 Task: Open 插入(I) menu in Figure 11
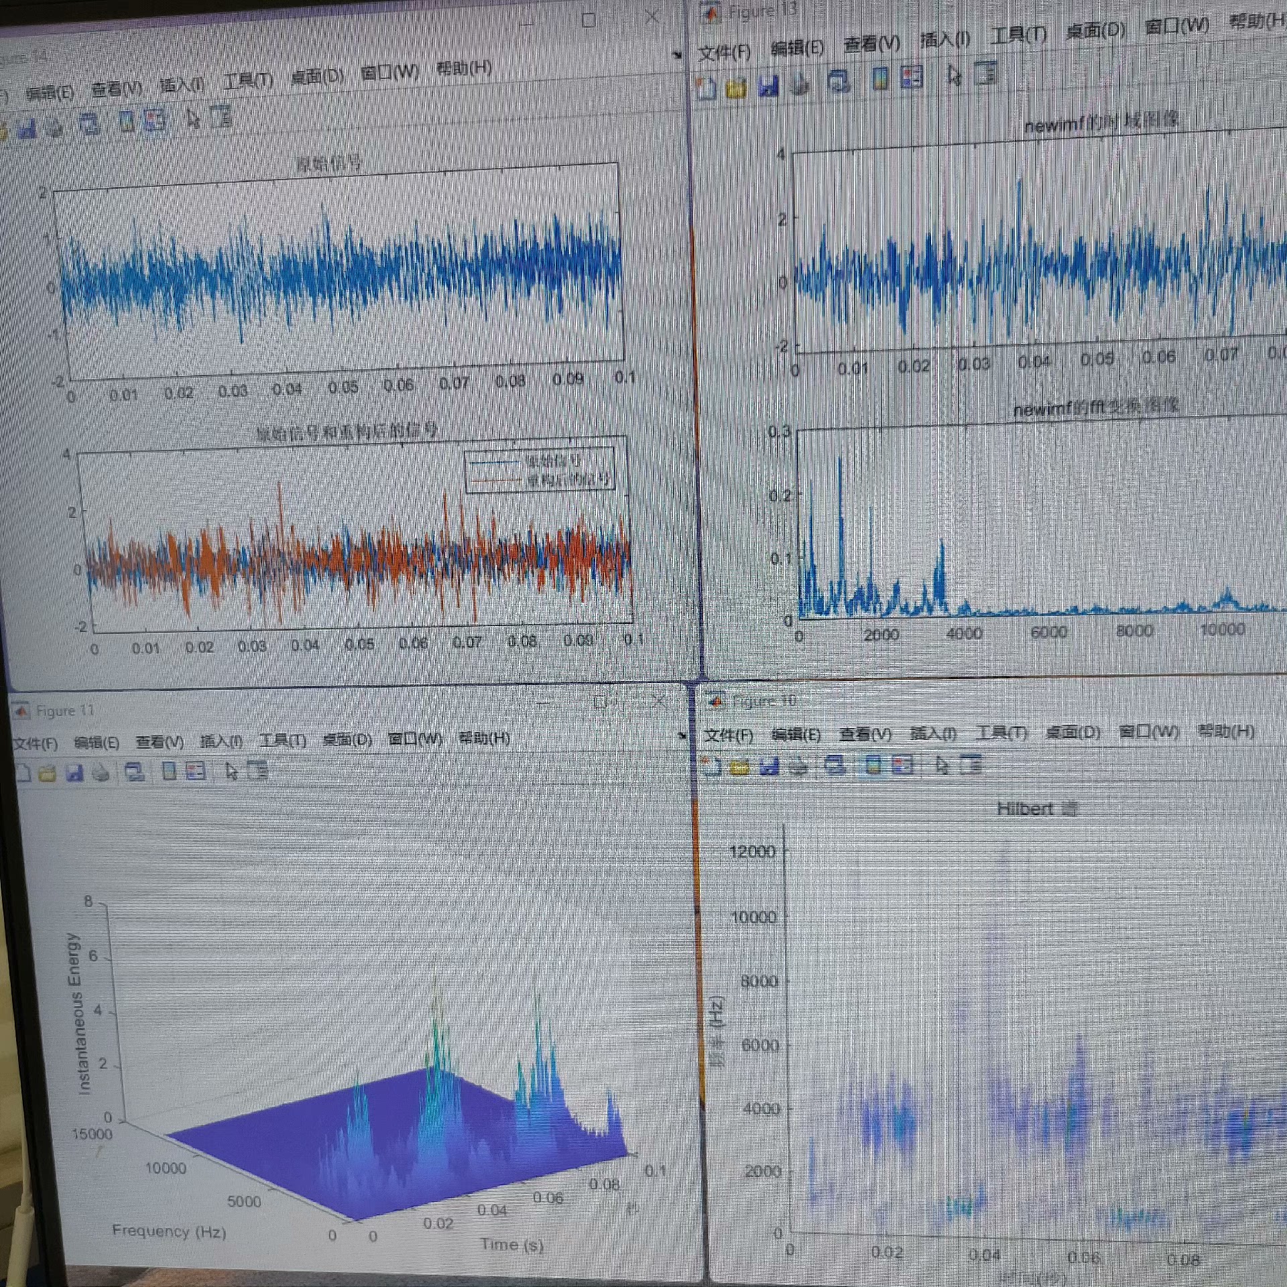coord(221,741)
